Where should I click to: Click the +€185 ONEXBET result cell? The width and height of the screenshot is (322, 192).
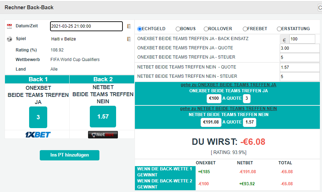[204, 172]
